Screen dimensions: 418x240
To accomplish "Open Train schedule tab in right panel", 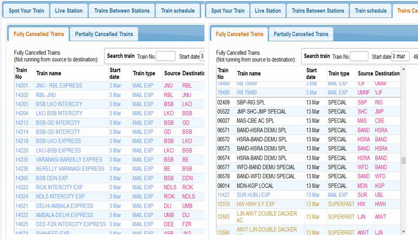I will (x=371, y=11).
